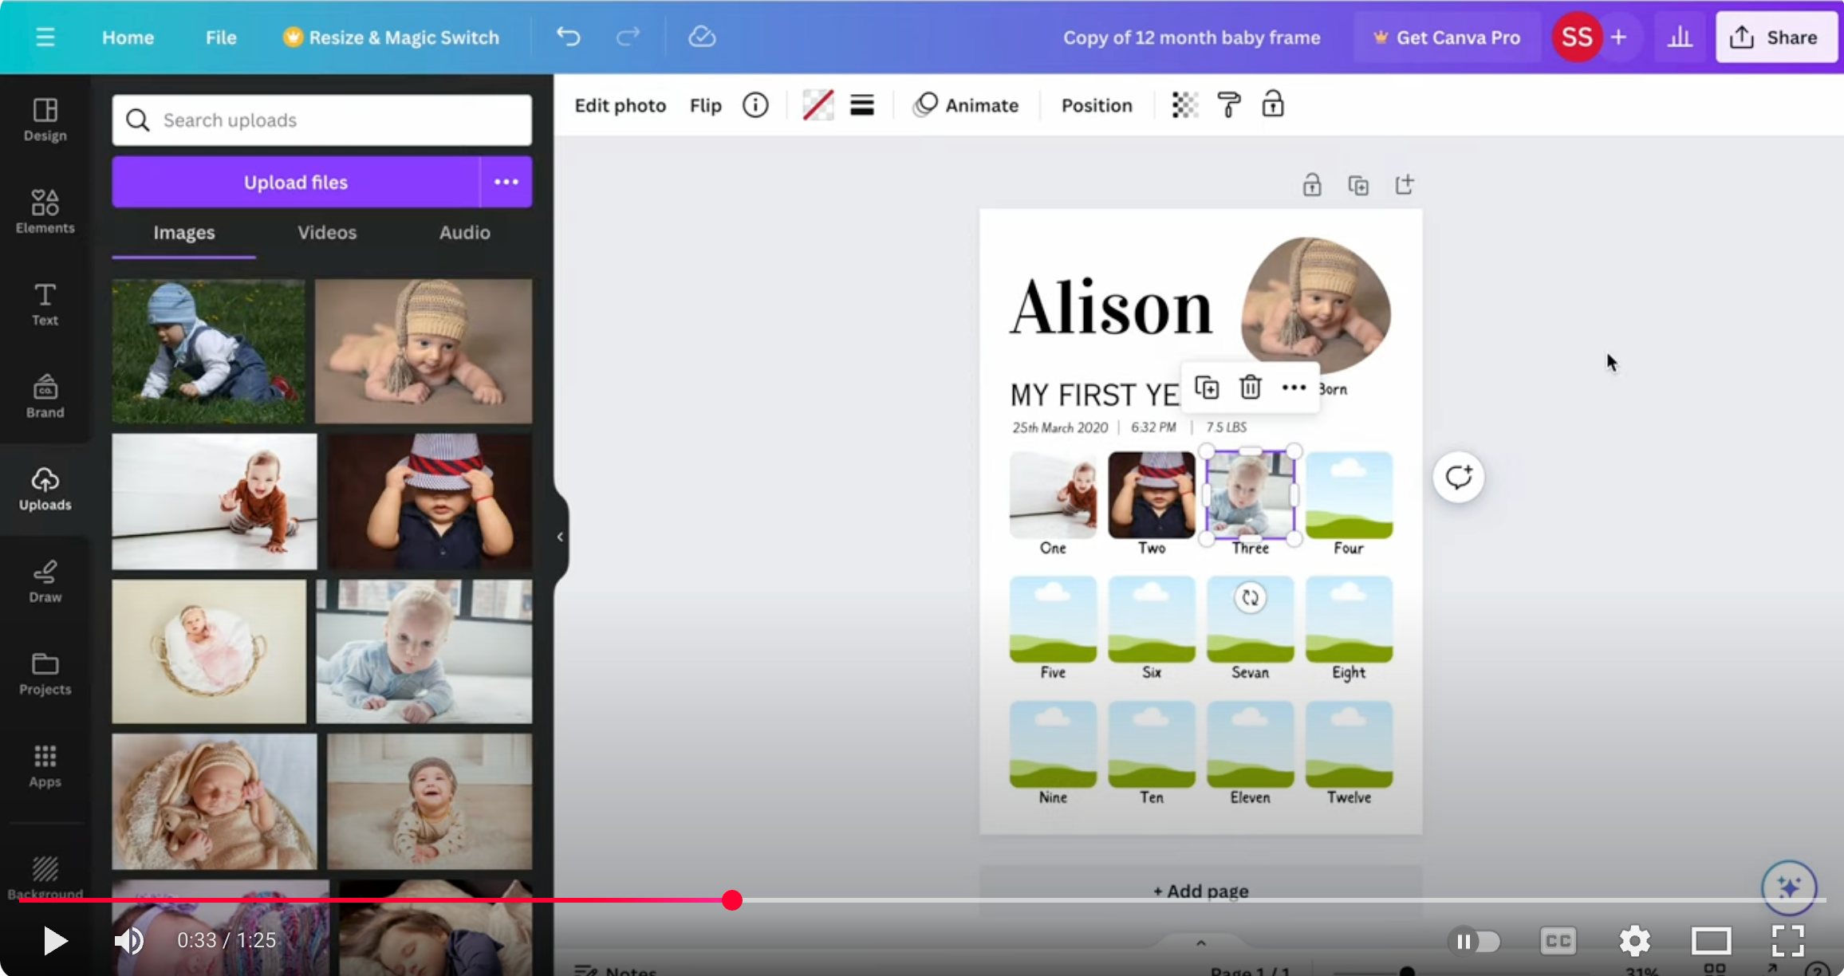Switch to the Audio tab

pyautogui.click(x=465, y=232)
